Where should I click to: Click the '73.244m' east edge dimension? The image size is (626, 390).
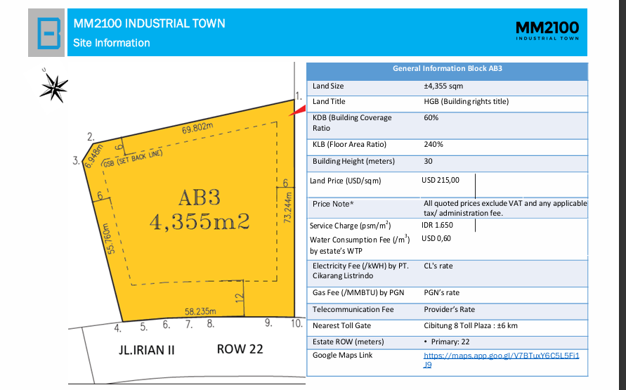[x=288, y=207]
